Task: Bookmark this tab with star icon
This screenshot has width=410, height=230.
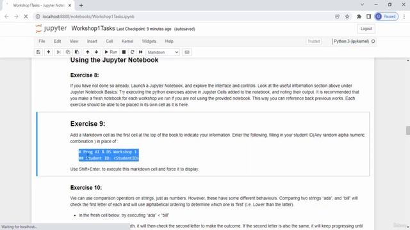Action: click(347, 17)
